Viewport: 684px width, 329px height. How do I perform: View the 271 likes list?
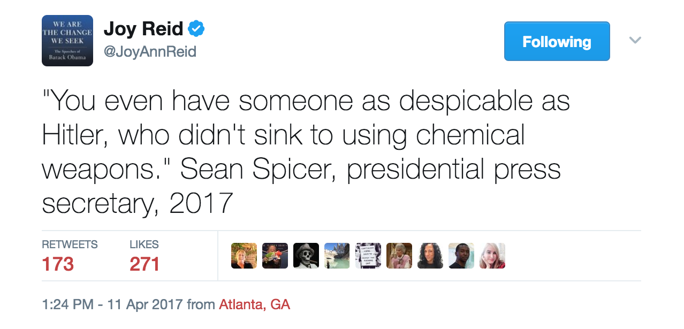tap(145, 264)
